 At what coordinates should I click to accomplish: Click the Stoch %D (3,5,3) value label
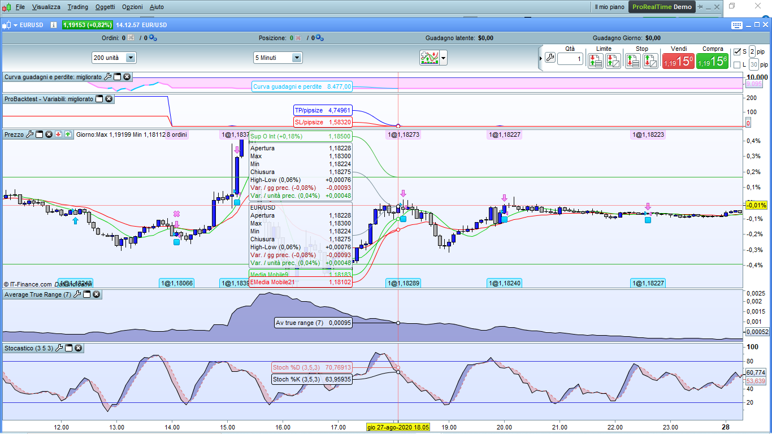point(312,367)
